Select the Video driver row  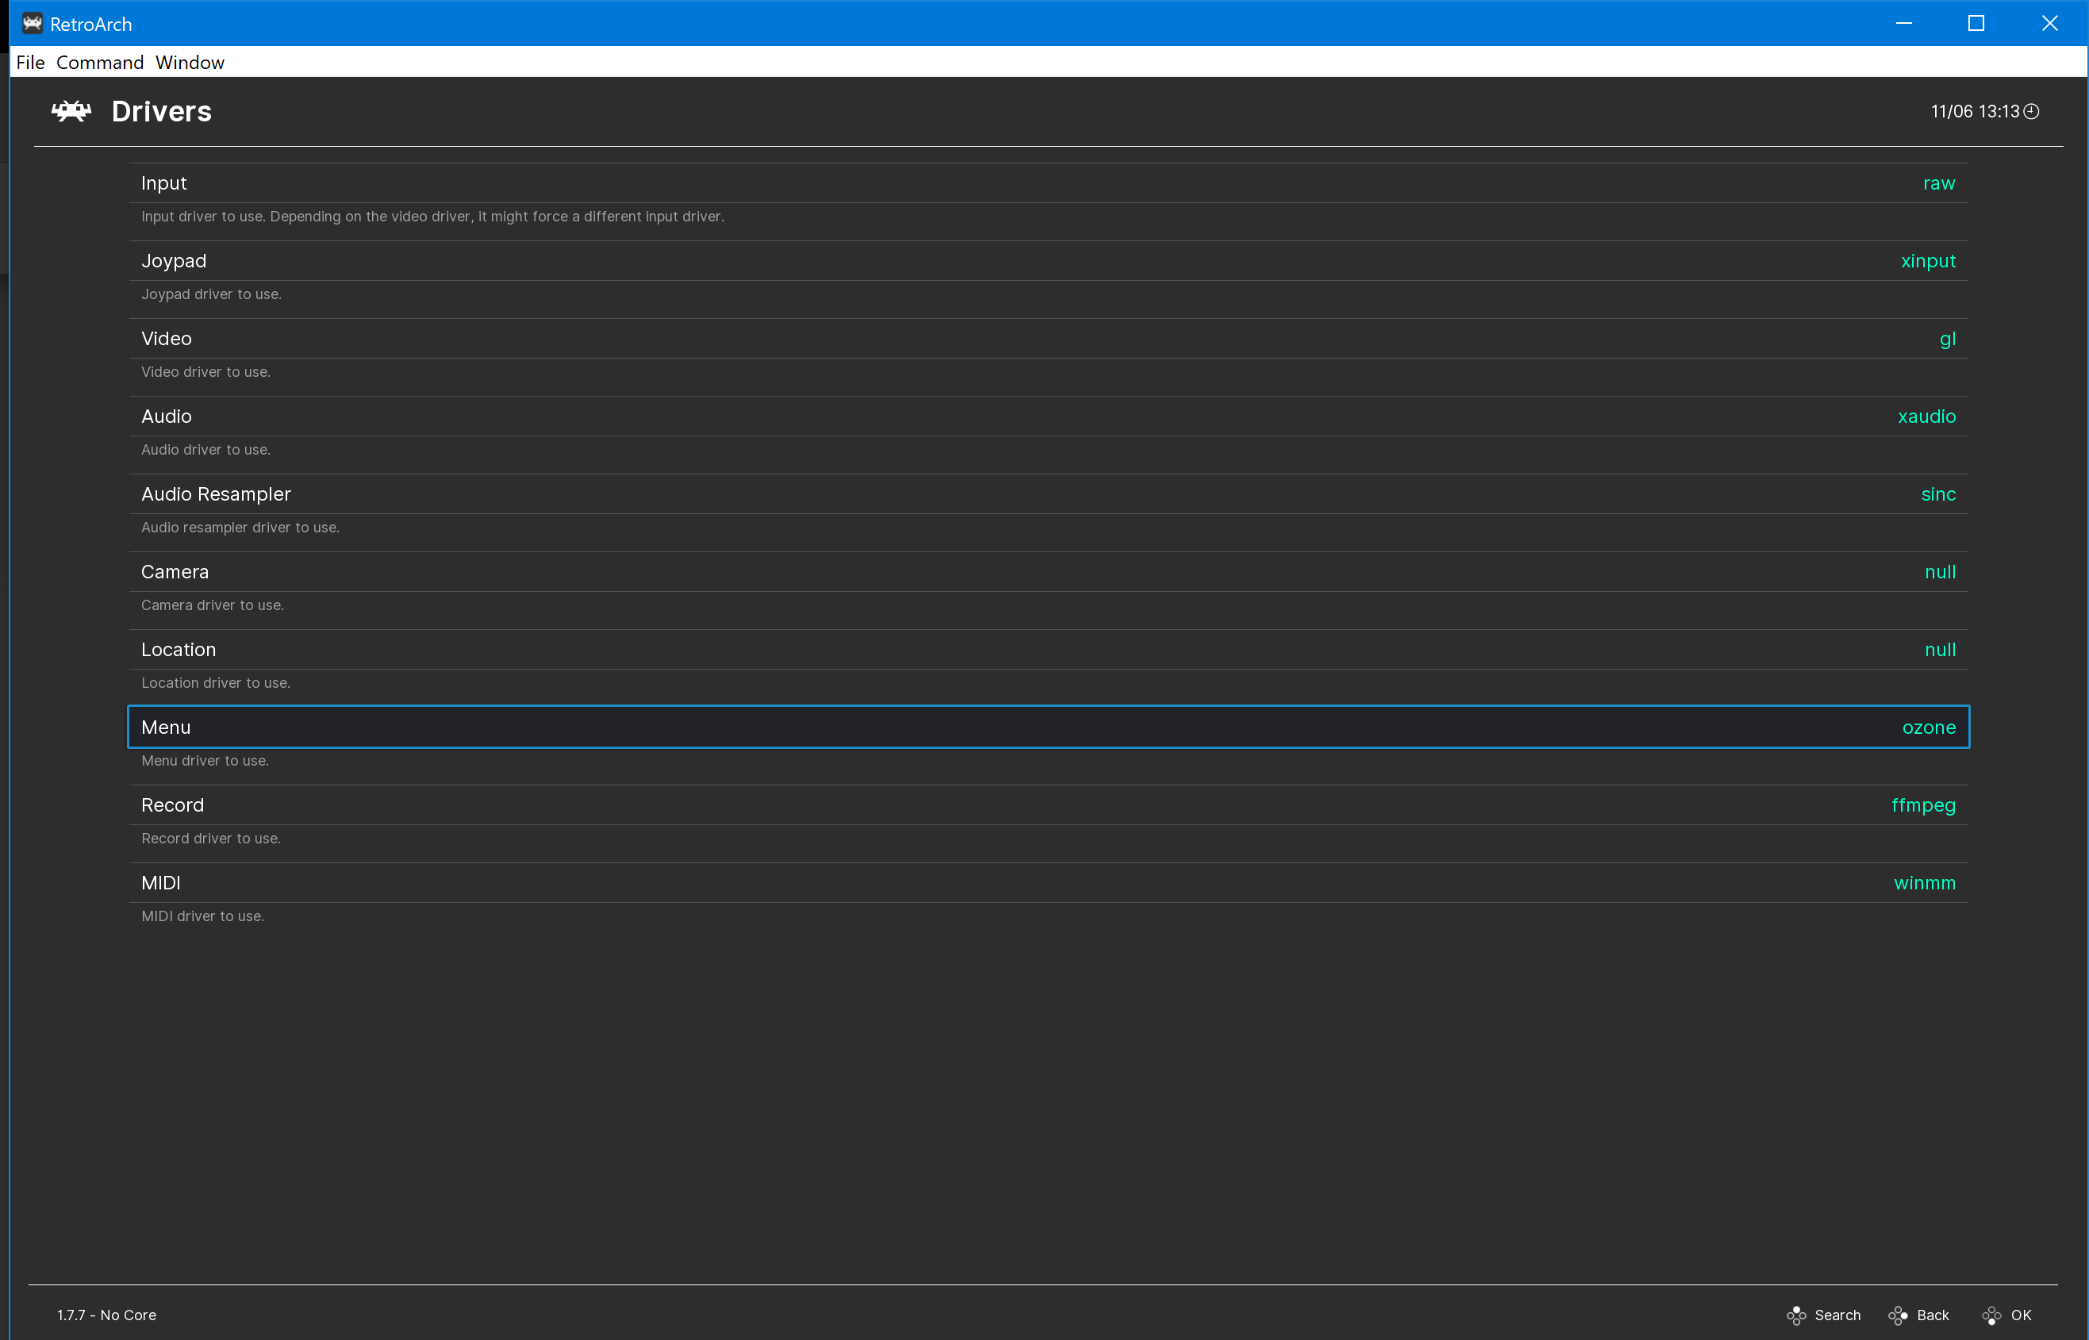[1048, 339]
